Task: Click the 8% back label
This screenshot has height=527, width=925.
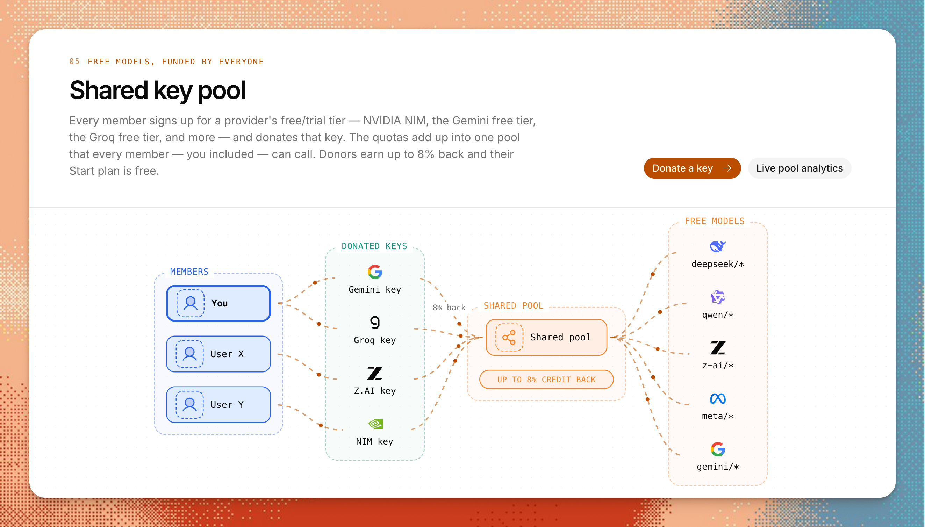Action: pyautogui.click(x=449, y=307)
